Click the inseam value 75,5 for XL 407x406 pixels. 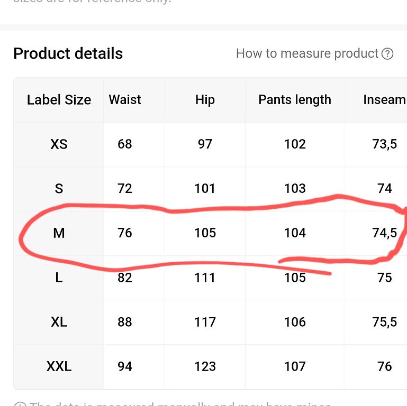pos(385,322)
